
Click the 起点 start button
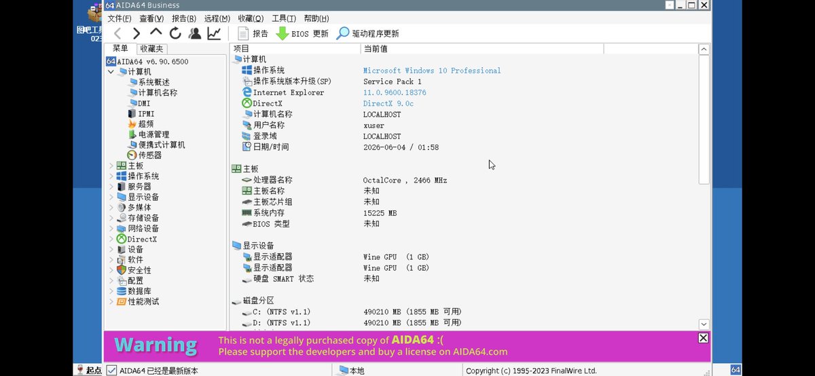(x=89, y=370)
